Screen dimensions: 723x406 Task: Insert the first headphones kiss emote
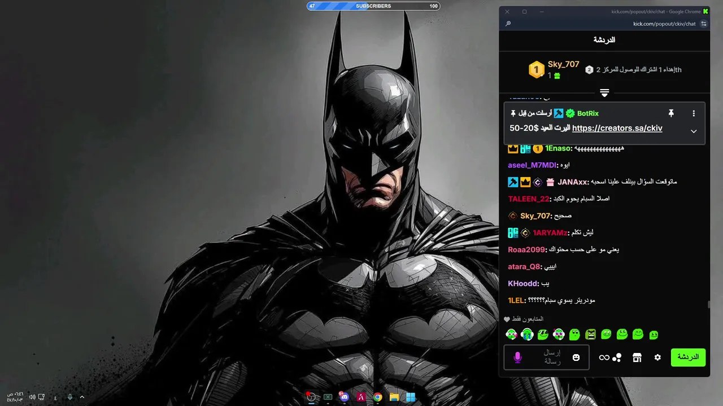tap(511, 334)
